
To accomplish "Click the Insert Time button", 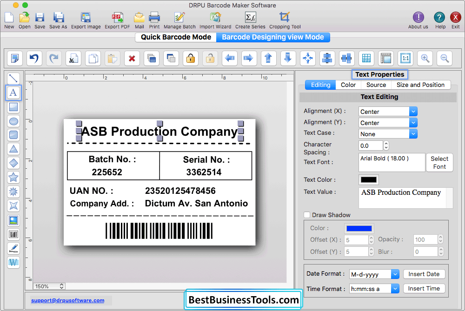I will click(x=424, y=289).
